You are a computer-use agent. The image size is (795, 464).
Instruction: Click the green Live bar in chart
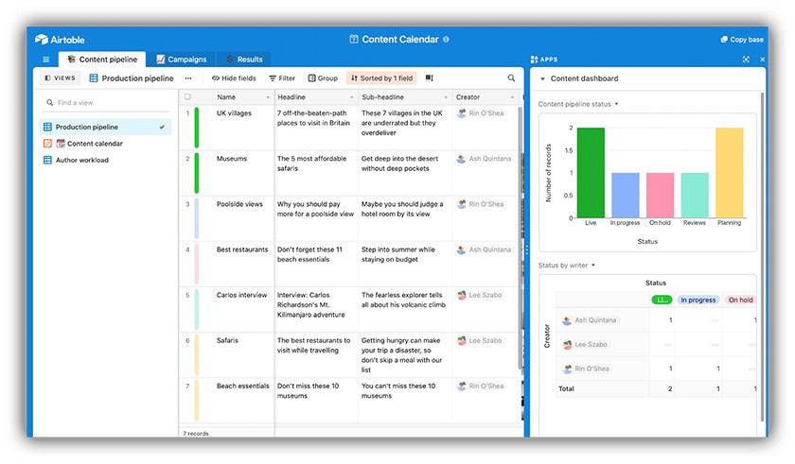(x=591, y=173)
